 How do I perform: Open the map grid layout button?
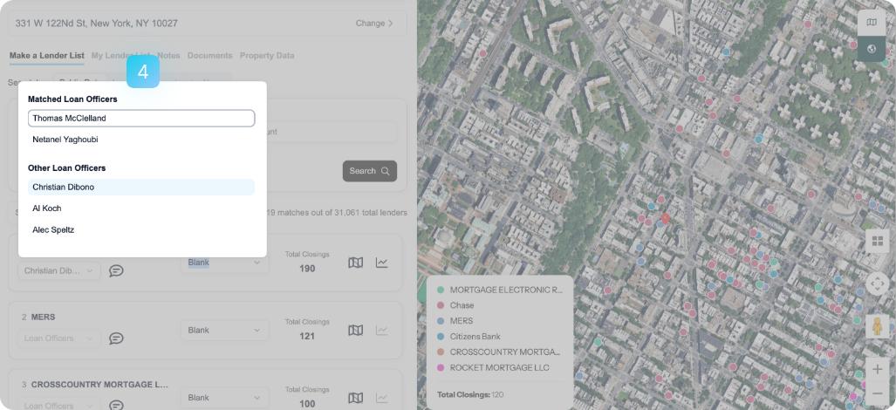[877, 241]
